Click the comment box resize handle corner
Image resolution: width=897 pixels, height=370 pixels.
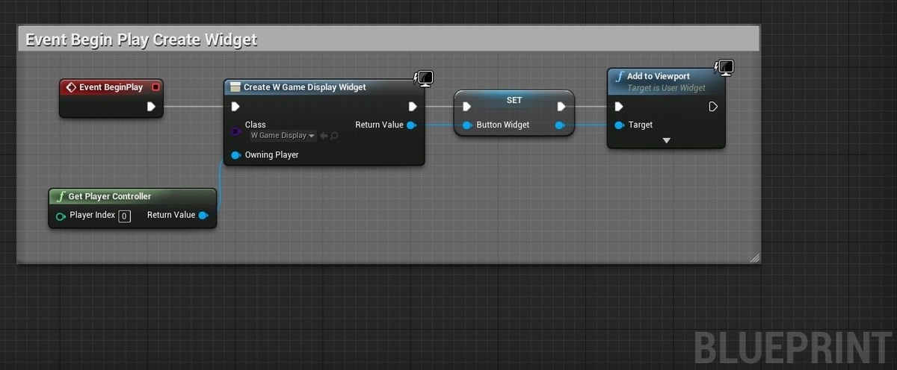click(x=754, y=258)
